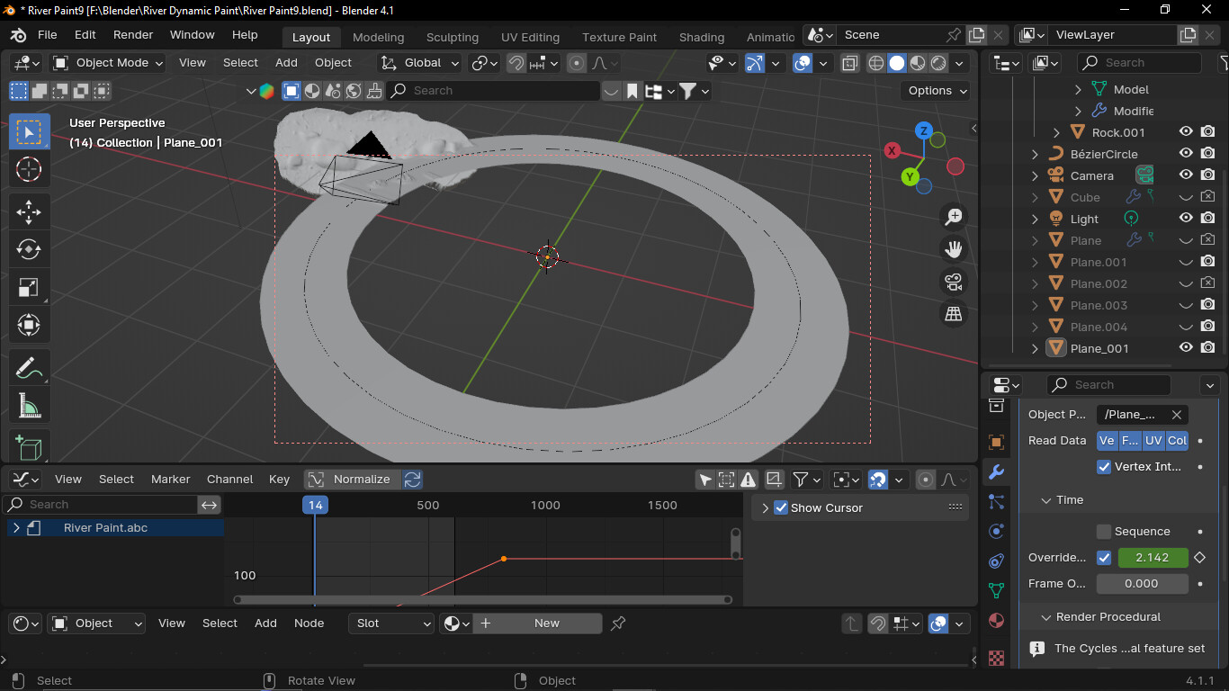Open the Modifiers wrench properties tab
1229x691 pixels.
(x=996, y=471)
